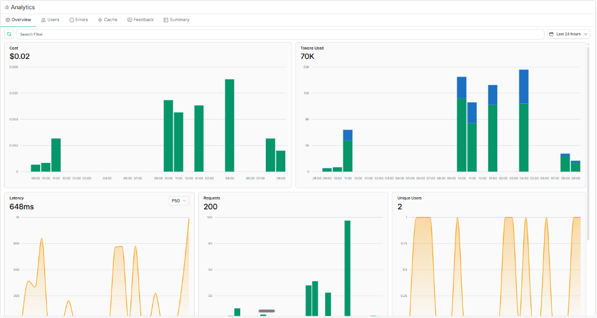The width and height of the screenshot is (597, 318).
Task: Click the 200 requests value
Action: point(210,207)
